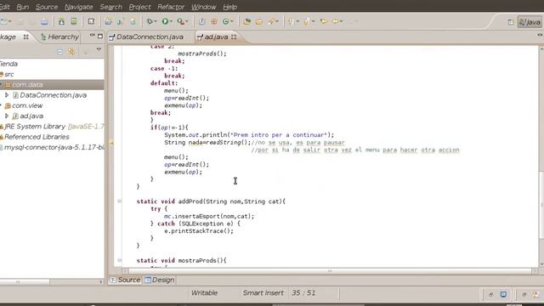Switch to the Hierarchy view tab
This screenshot has width=544, height=306.
59,37
